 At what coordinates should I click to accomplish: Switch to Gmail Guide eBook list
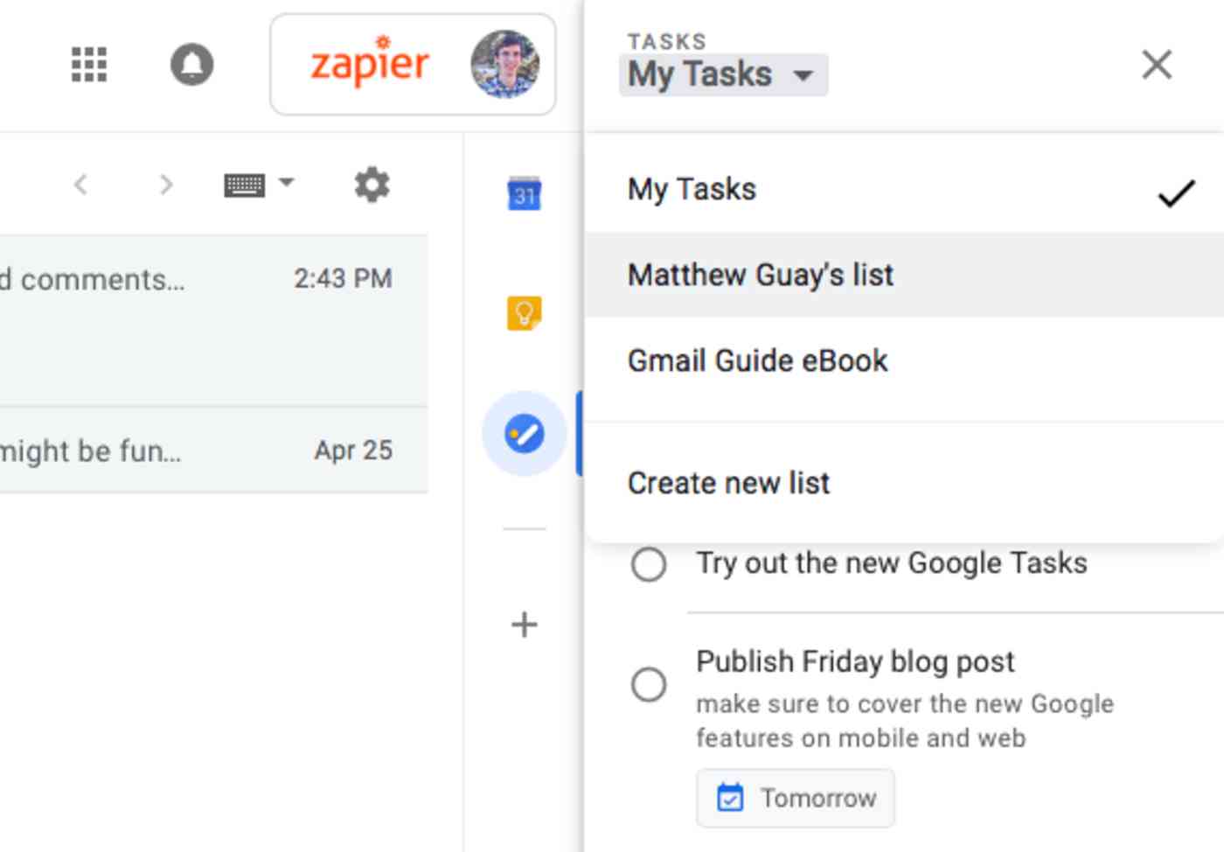pos(757,360)
